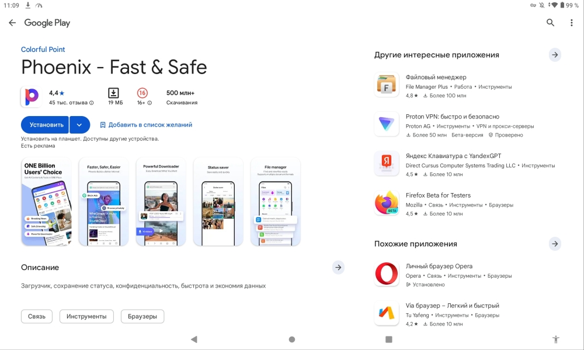This screenshot has height=350, width=584.
Task: Go back using the Google Play arrow
Action: (12, 23)
